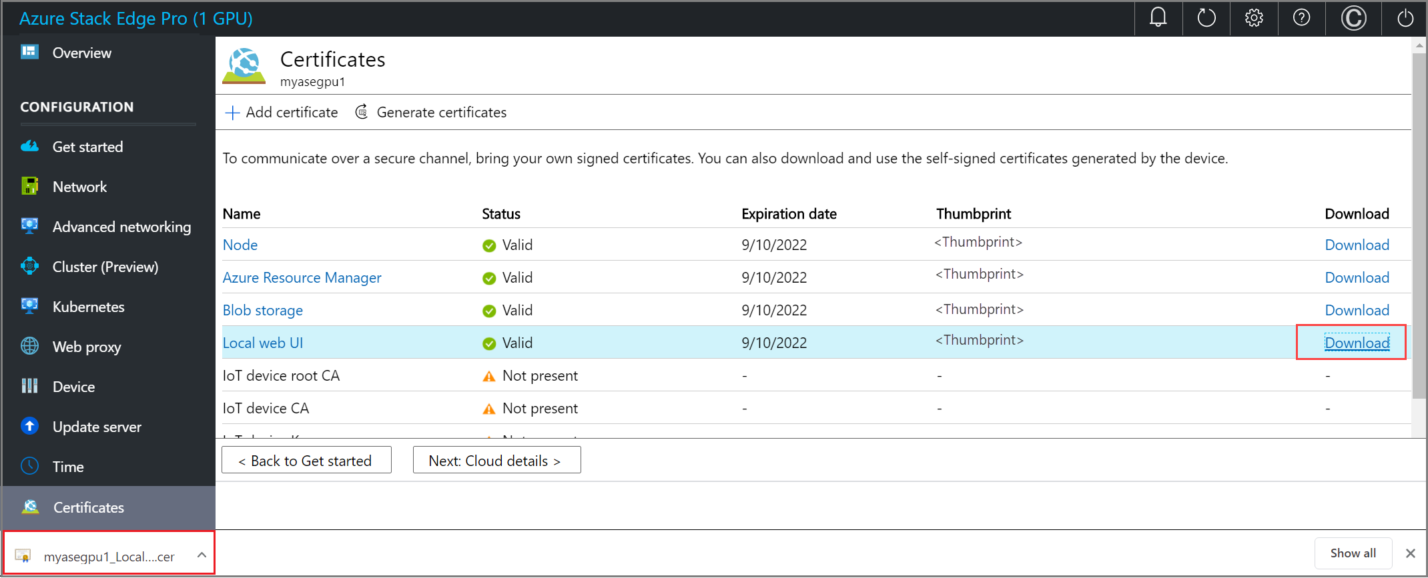Click the Generate certificates icon
The height and width of the screenshot is (578, 1428).
[x=362, y=112]
